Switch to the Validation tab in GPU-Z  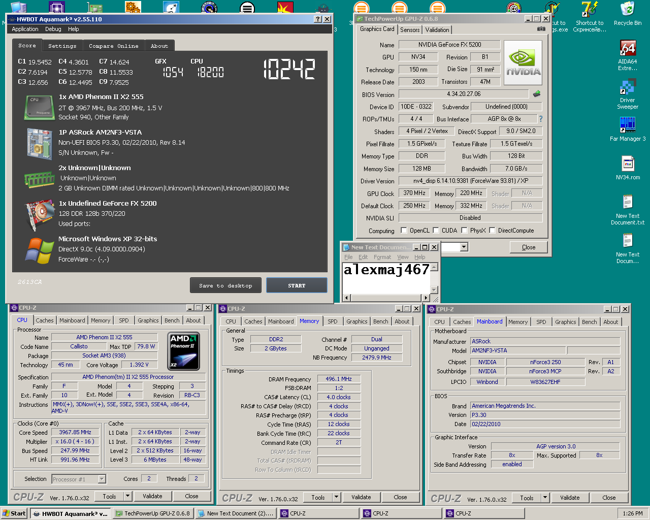[437, 30]
